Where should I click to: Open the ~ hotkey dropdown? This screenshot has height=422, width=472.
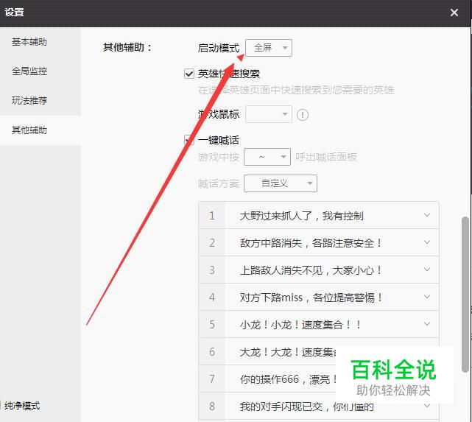(267, 157)
